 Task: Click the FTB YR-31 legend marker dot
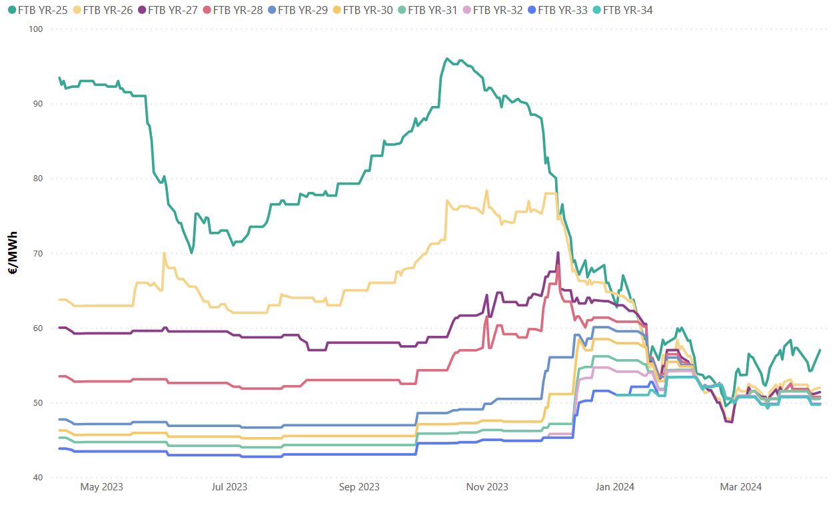click(401, 10)
